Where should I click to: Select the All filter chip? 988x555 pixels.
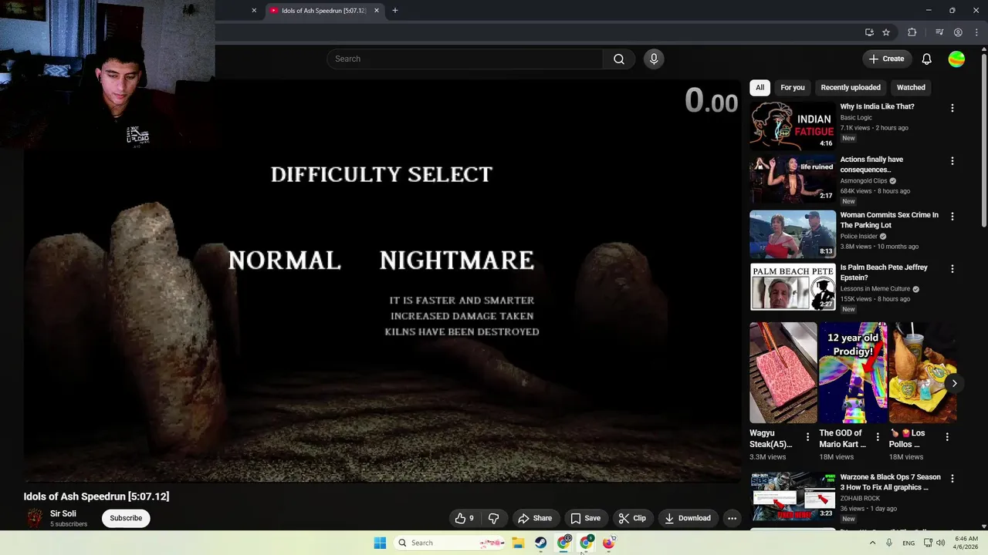[760, 87]
